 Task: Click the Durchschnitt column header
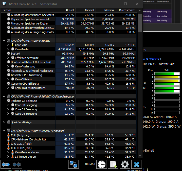tap(126, 10)
